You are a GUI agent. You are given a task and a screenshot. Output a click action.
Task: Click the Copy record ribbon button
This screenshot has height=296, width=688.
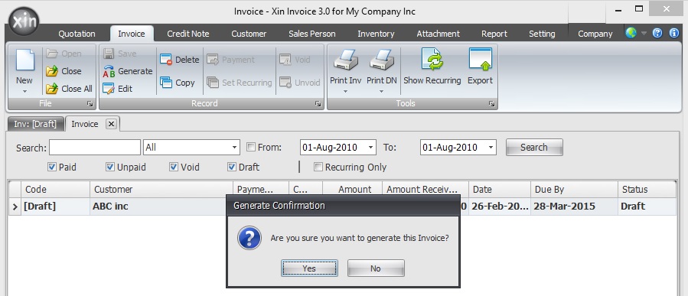[178, 83]
